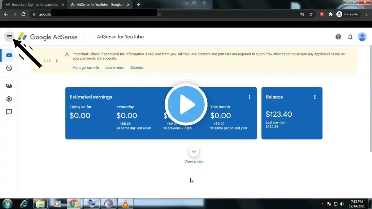Click the Google AdSense logo
The image size is (372, 209).
click(48, 37)
